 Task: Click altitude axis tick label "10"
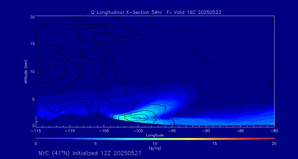point(32,71)
